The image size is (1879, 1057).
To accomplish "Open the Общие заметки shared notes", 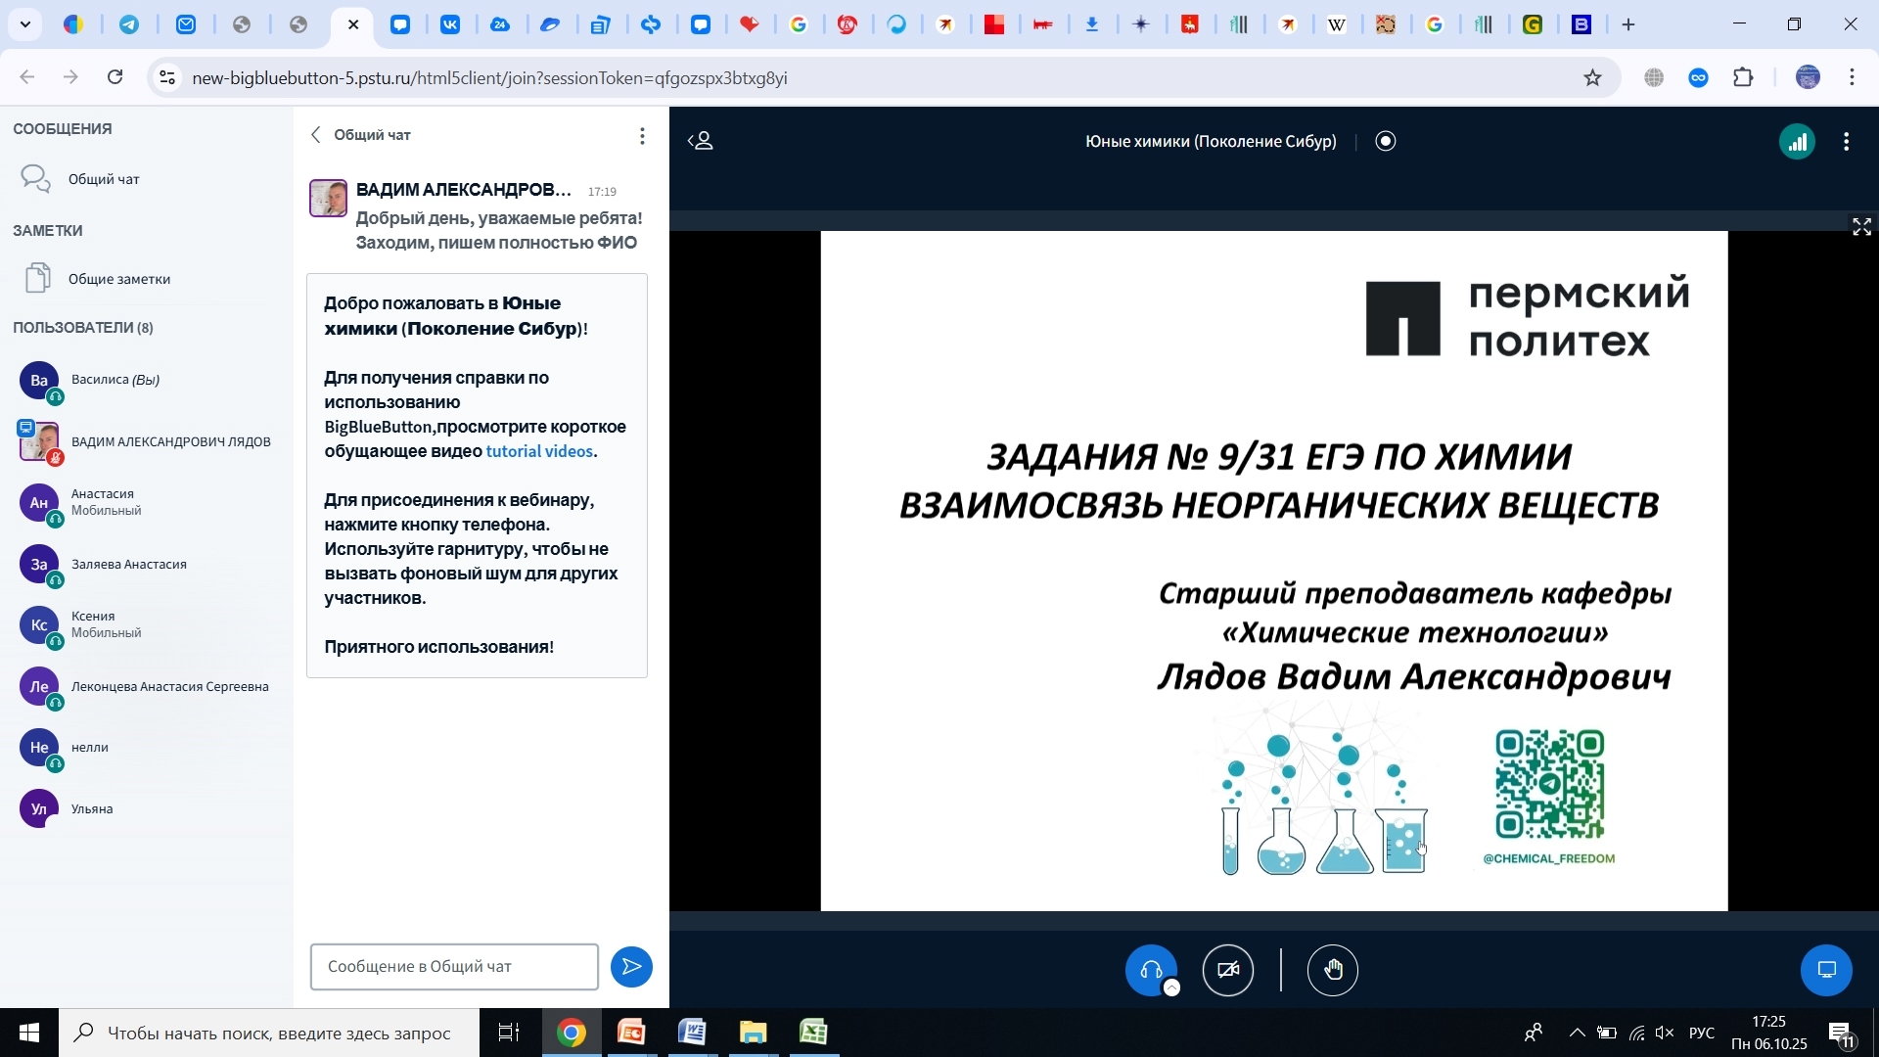I will (x=118, y=279).
